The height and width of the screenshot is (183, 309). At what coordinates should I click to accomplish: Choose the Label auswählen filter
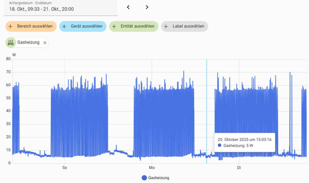pos(188,26)
